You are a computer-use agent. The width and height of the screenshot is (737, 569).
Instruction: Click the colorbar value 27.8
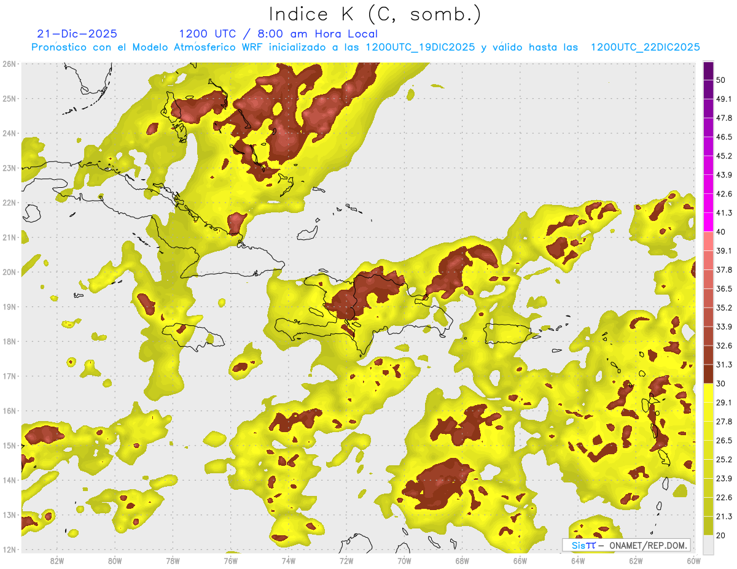click(x=724, y=422)
